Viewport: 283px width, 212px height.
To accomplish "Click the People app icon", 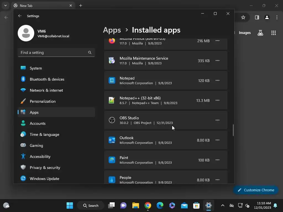I will tap(112, 180).
